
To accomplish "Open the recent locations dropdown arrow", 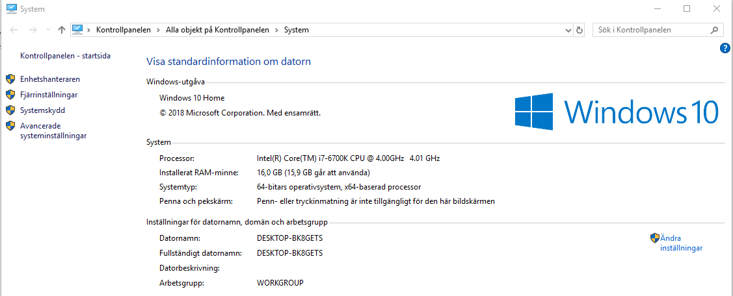I will pyautogui.click(x=48, y=30).
